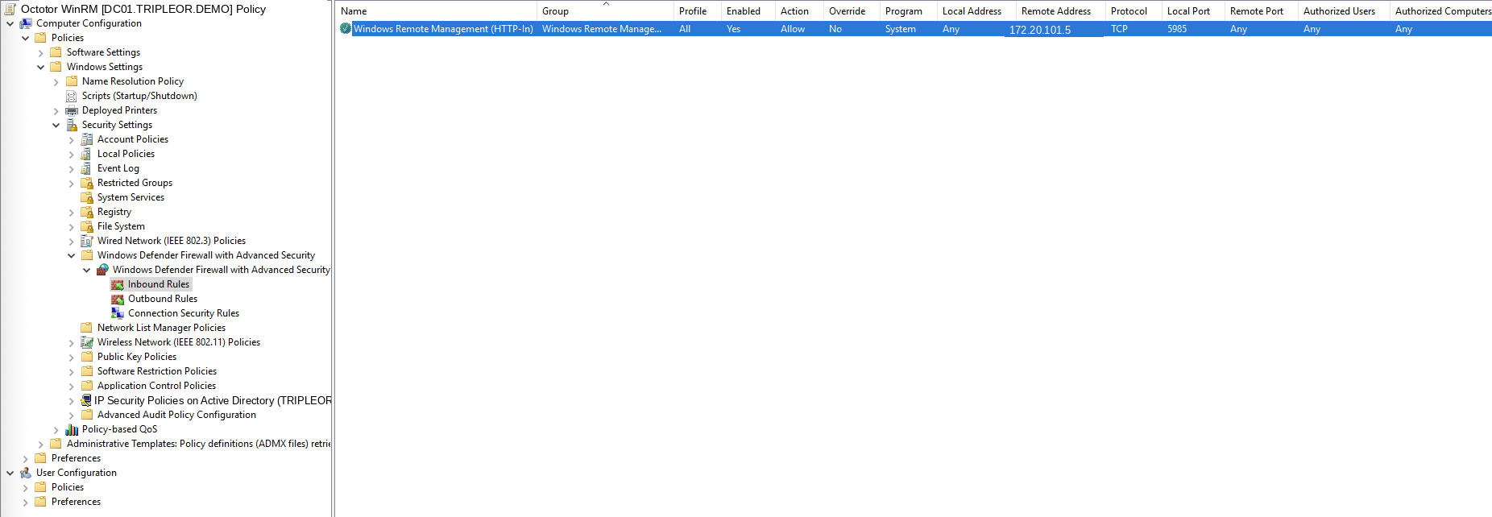
Task: Click the Scripts (Startup/Shutdown) icon
Action: pyautogui.click(x=72, y=96)
